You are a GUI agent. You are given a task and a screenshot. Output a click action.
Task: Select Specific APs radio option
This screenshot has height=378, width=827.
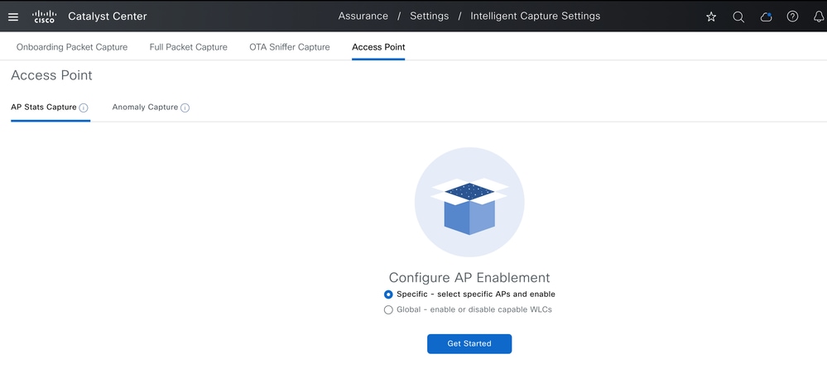[388, 294]
